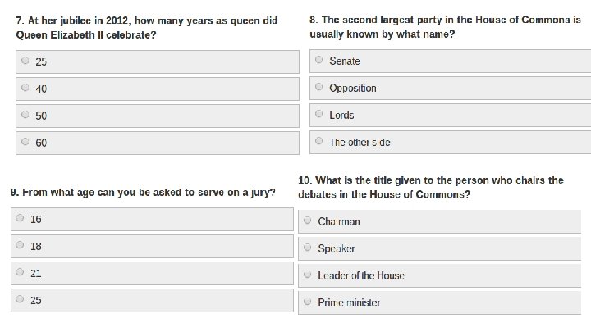Select the Speaker answer option

point(308,247)
